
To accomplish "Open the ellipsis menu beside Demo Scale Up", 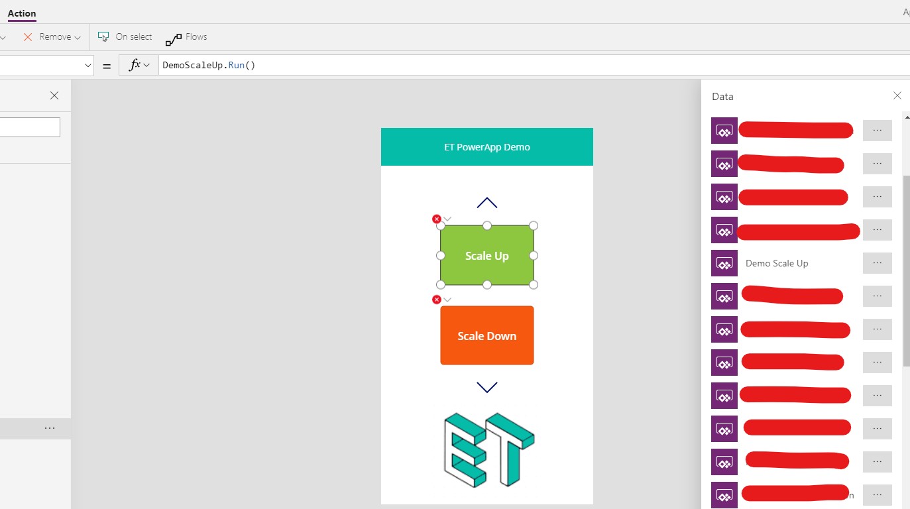I will [877, 263].
